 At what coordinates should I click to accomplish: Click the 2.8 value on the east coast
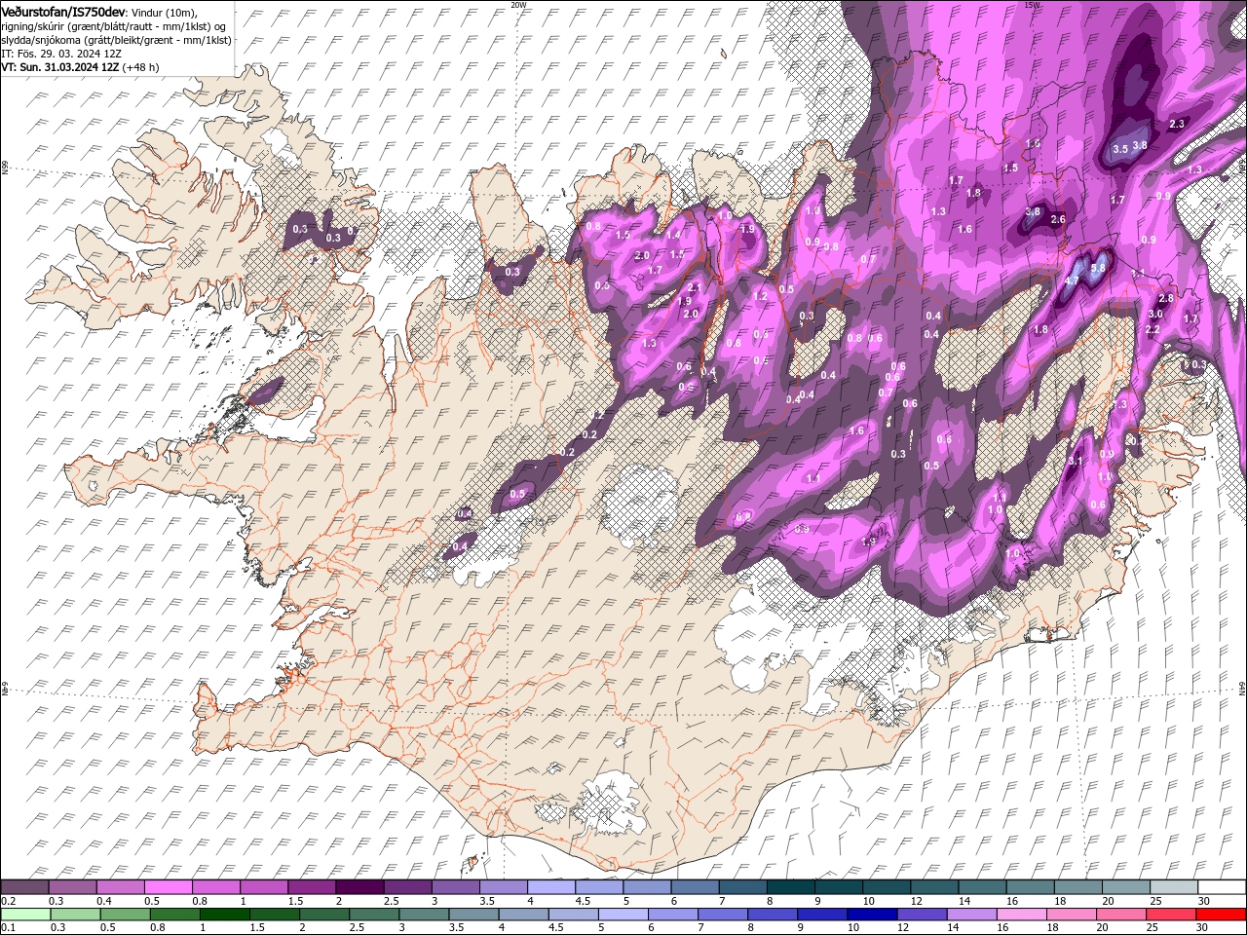tap(1165, 298)
